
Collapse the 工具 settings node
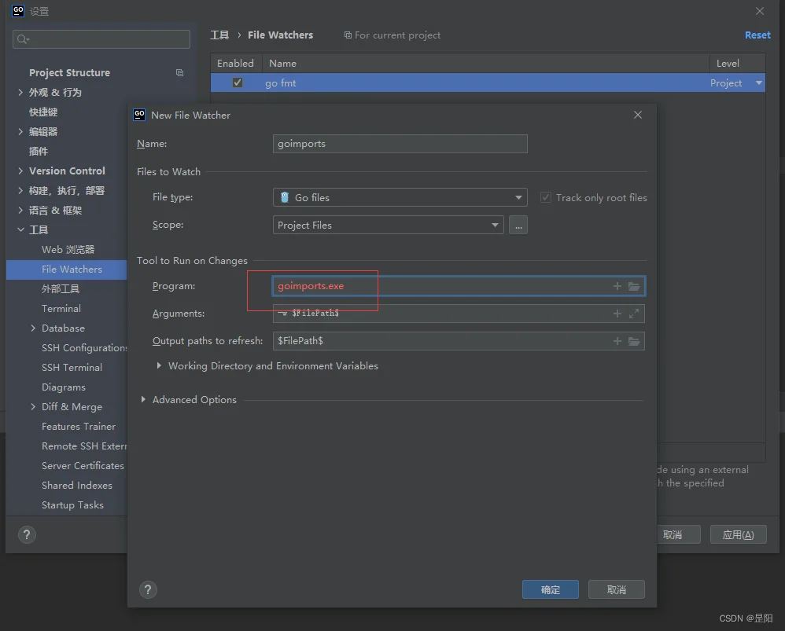20,230
